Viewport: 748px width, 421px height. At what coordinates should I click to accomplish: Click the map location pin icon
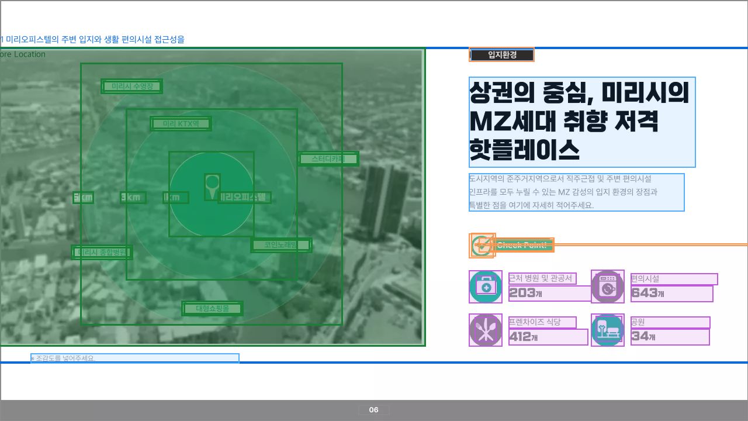click(212, 187)
